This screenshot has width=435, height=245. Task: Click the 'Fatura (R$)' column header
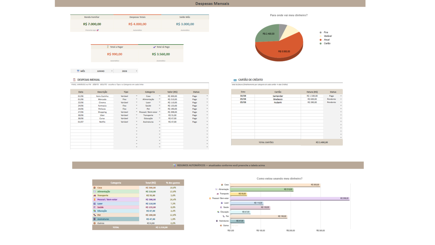click(312, 92)
